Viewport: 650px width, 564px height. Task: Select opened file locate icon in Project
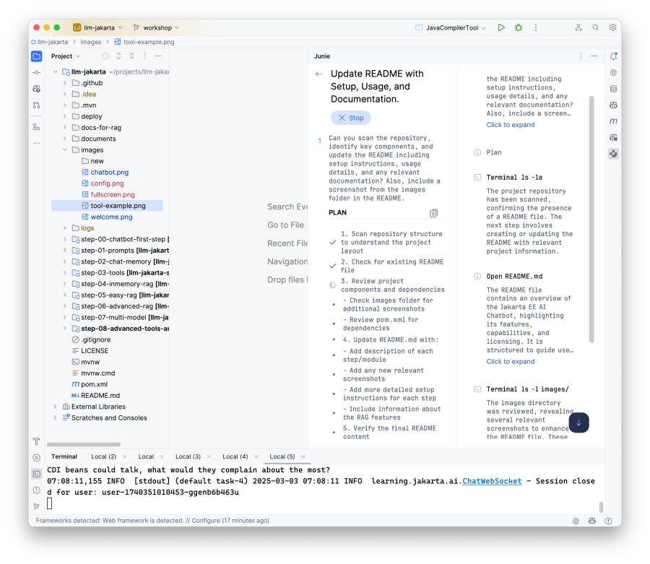[105, 56]
